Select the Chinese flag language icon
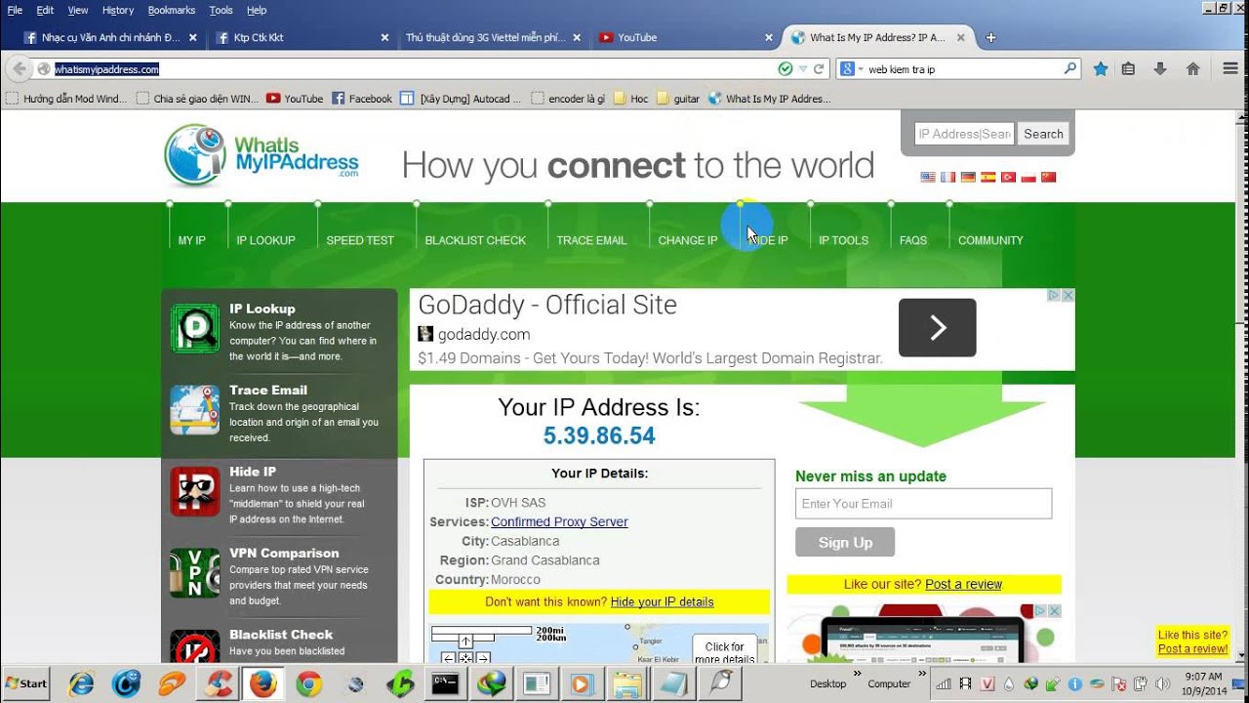The width and height of the screenshot is (1249, 703). coord(1049,178)
